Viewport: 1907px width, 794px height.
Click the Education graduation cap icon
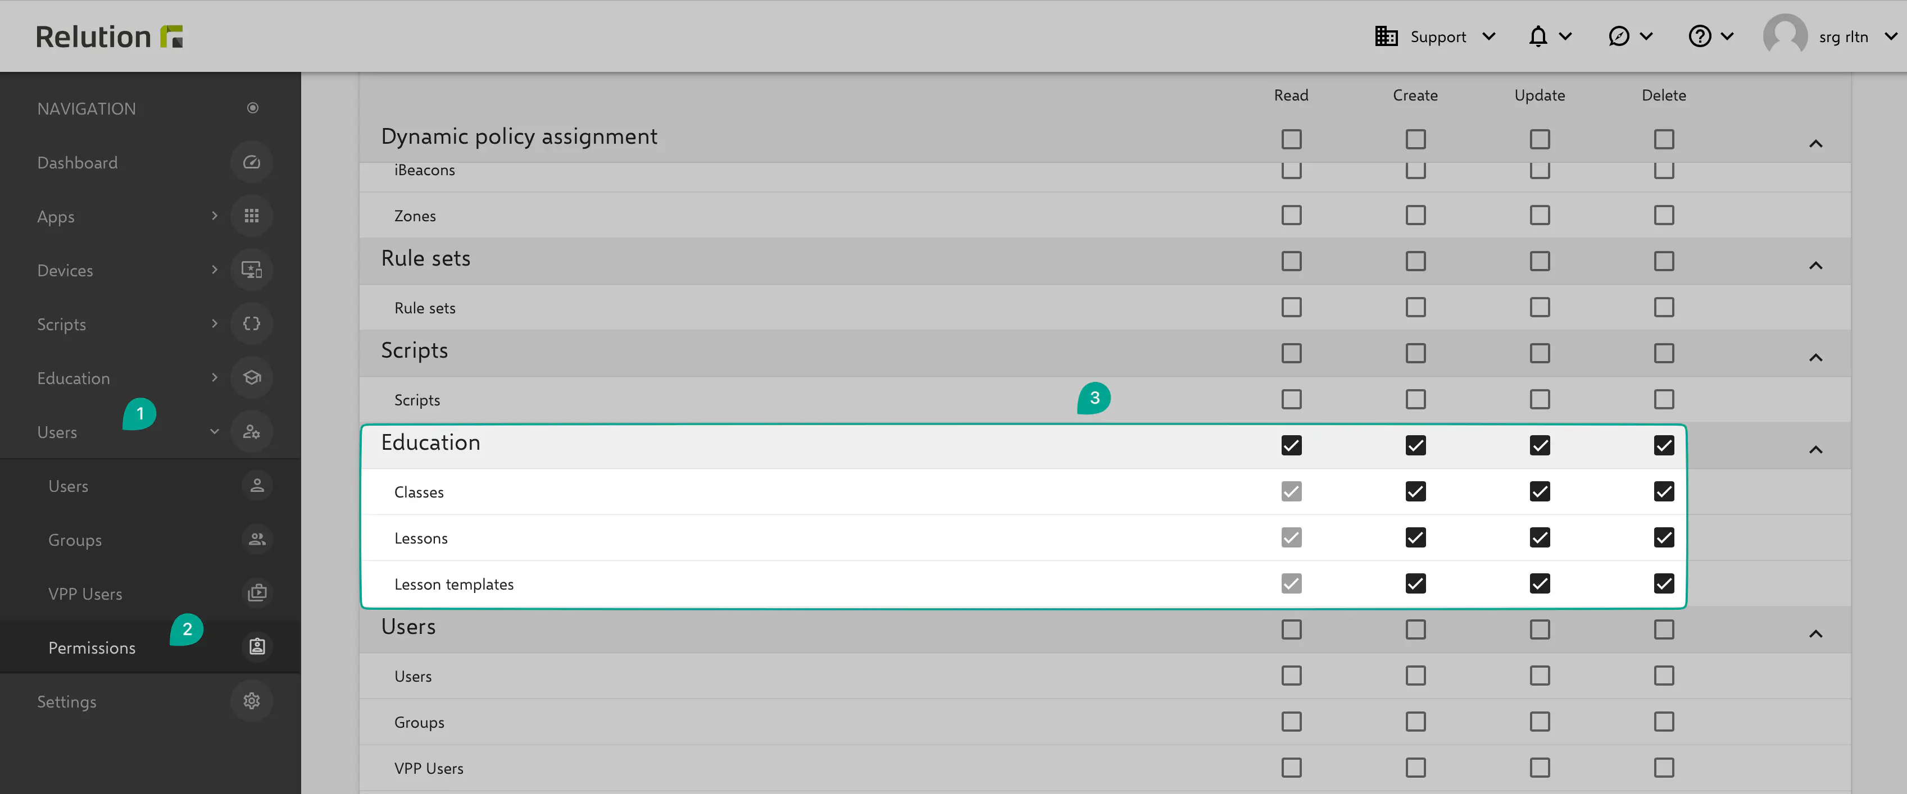coord(251,377)
